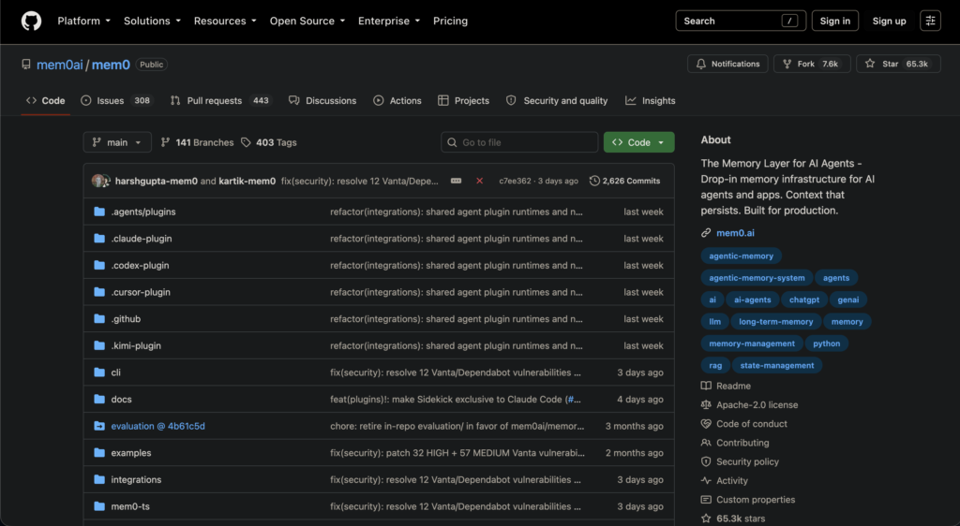
Task: Click the .cursor-plugin folder icon
Action: tap(99, 292)
